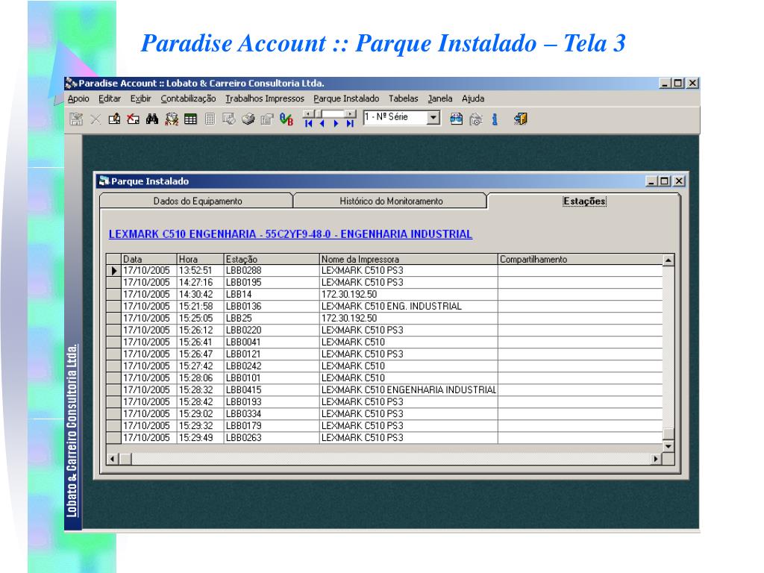Click the Estação column header
Viewport: 764px width, 573px height.
[272, 259]
